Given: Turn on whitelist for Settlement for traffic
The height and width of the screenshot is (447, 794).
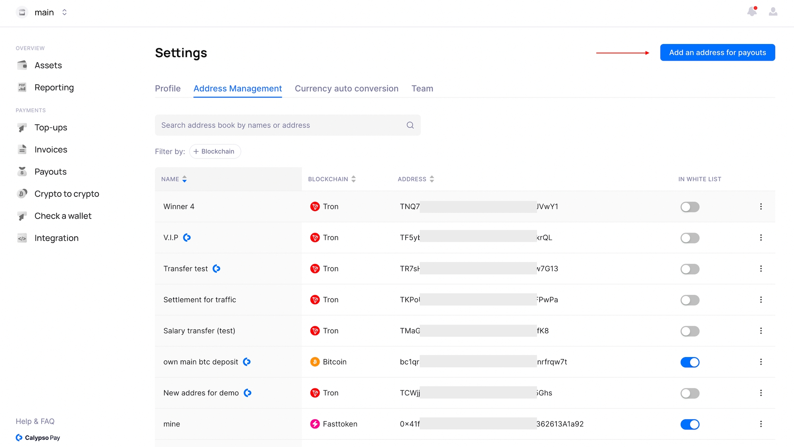Looking at the screenshot, I should 690,300.
